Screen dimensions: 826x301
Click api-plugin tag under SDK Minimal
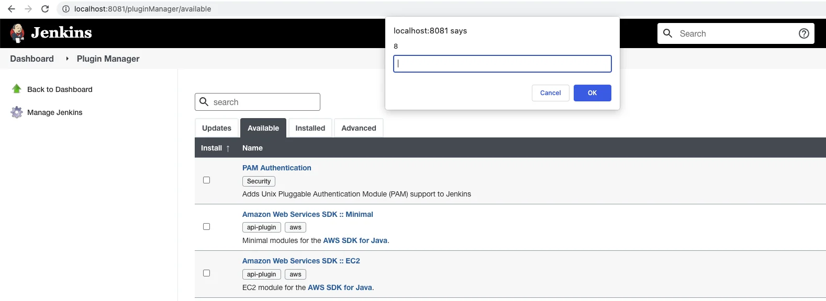click(262, 227)
